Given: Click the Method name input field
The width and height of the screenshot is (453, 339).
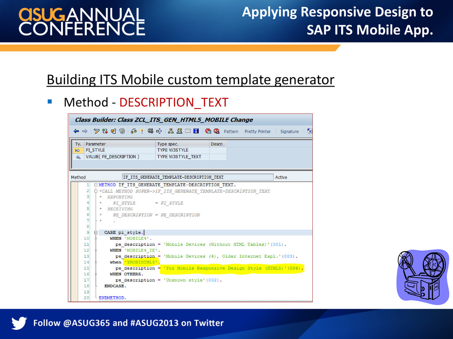Looking at the screenshot, I should tap(198, 177).
